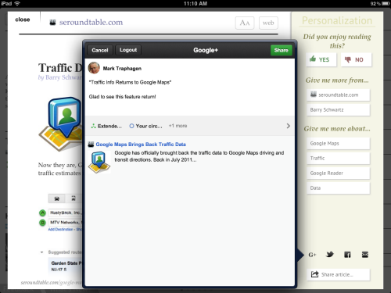391x293 pixels.
Task: Tap the +1 more circles label
Action: (x=178, y=126)
